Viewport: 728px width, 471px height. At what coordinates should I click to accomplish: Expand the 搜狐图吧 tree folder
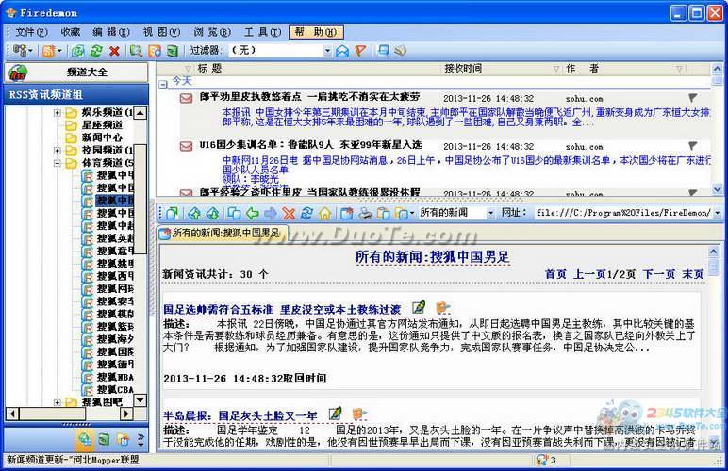point(58,402)
